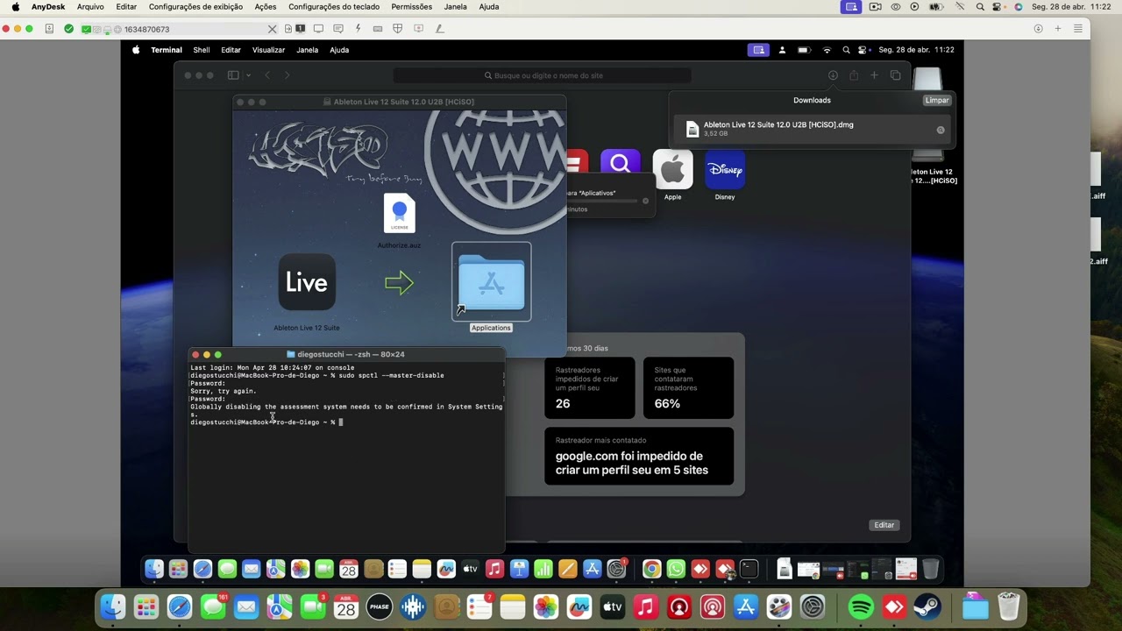This screenshot has height=631, width=1122.
Task: Click the Editar button in Safari start page
Action: pyautogui.click(x=884, y=525)
